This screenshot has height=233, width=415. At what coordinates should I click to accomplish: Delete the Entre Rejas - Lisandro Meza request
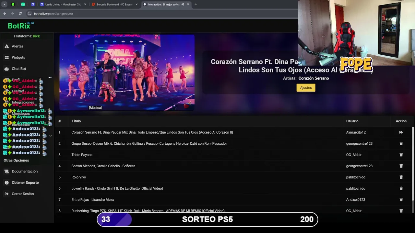(x=401, y=200)
